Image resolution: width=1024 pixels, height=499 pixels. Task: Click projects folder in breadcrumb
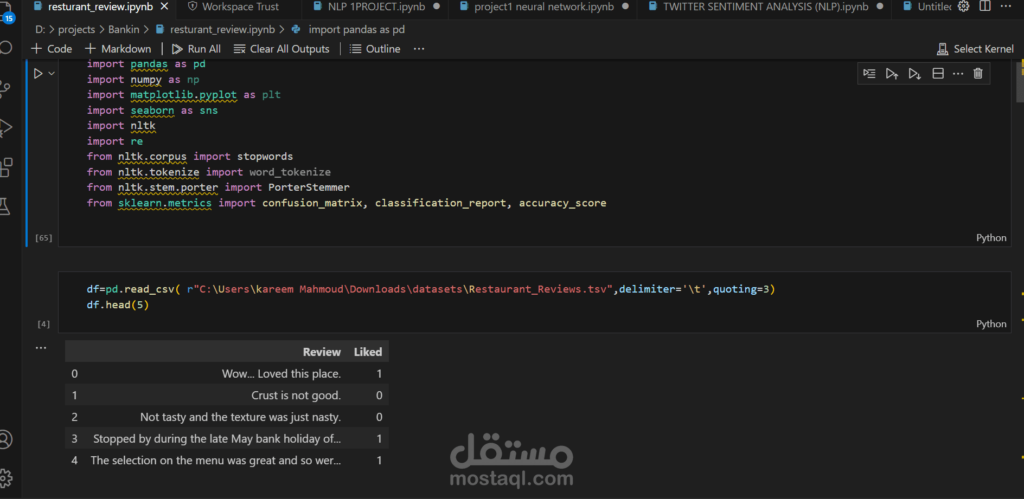tap(76, 29)
